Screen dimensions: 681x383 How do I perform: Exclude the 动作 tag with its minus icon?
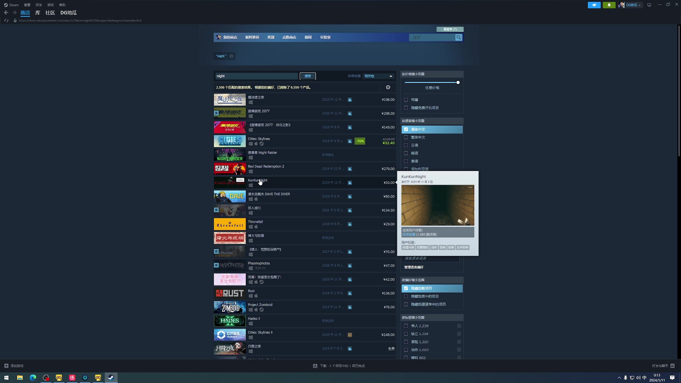click(x=459, y=350)
